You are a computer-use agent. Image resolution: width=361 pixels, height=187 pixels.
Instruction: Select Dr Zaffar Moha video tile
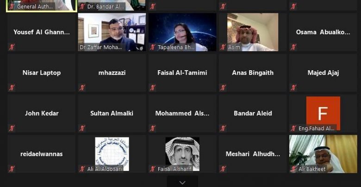[112, 32]
